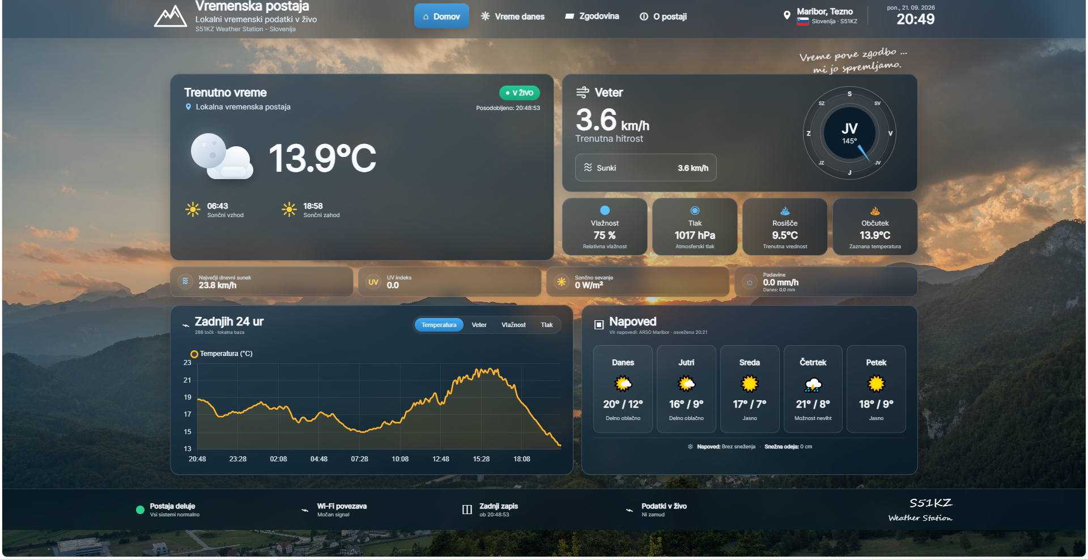Open the Domov home tab

tap(441, 16)
